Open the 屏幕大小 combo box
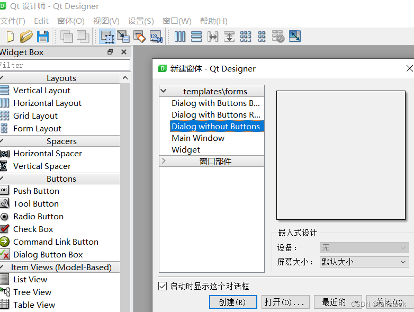Viewport: 414px width, 312px height. point(364,262)
